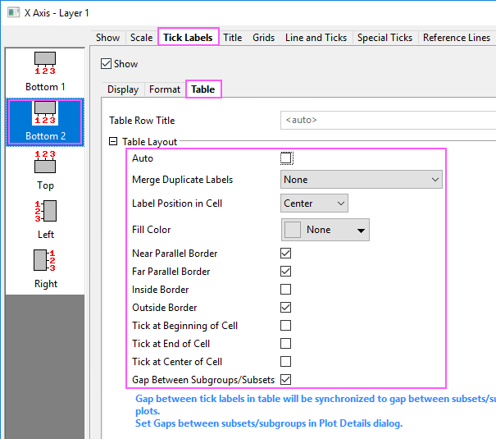Open Merge Duplicate Labels dropdown

click(x=362, y=180)
